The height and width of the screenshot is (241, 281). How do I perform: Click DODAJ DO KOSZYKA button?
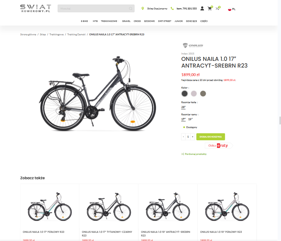point(211,137)
